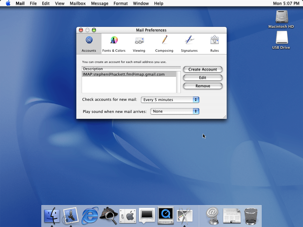Open Sherlock from the Dock

coord(109,216)
